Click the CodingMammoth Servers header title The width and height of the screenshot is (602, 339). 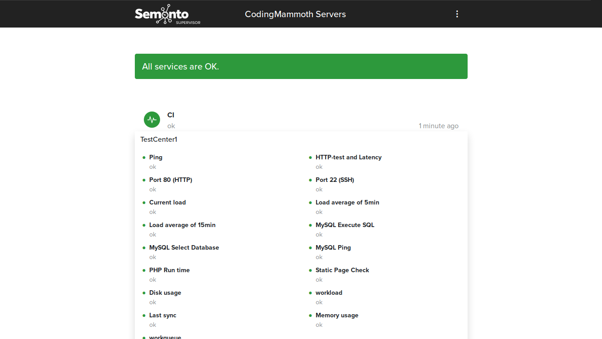pyautogui.click(x=295, y=14)
